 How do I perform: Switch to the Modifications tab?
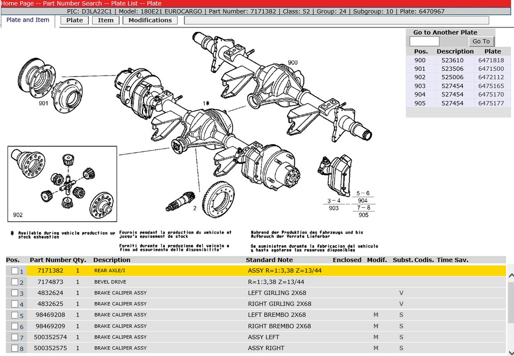point(150,20)
